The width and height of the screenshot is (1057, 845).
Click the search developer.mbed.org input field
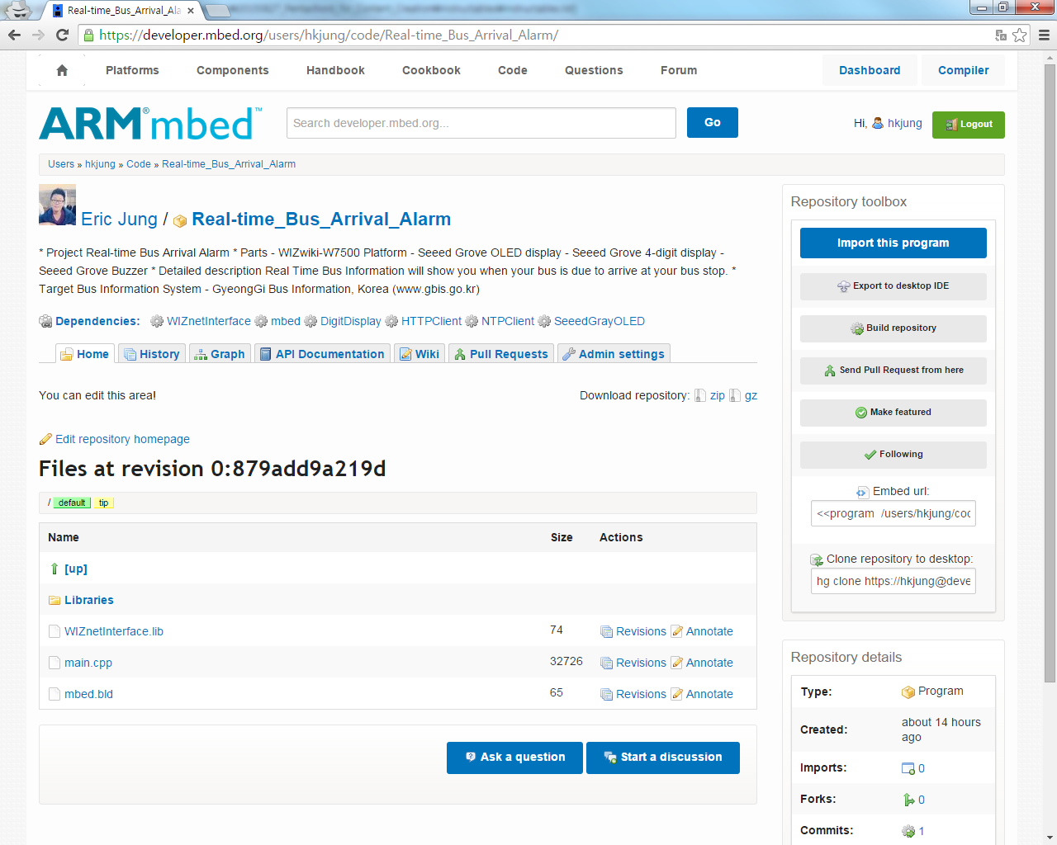tap(481, 123)
